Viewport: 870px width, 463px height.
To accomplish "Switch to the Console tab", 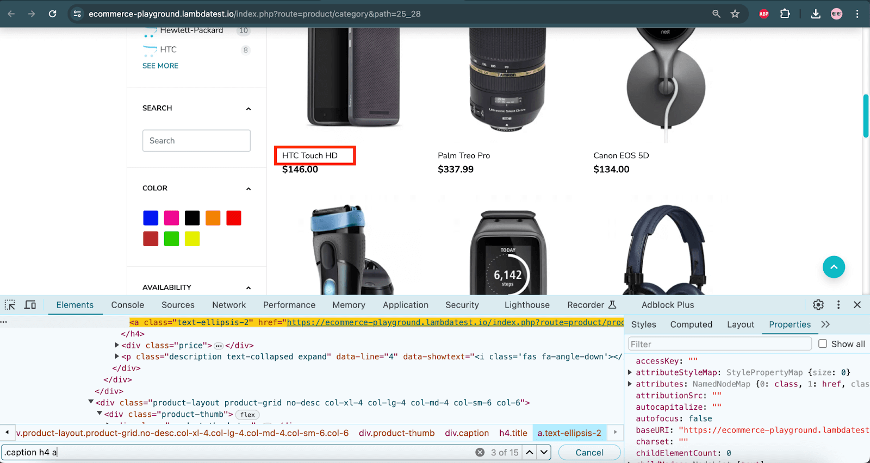I will point(128,305).
